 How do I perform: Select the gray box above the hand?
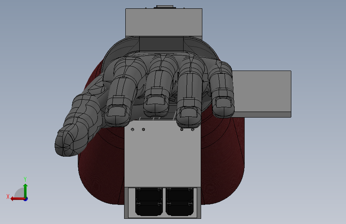pos(164,22)
